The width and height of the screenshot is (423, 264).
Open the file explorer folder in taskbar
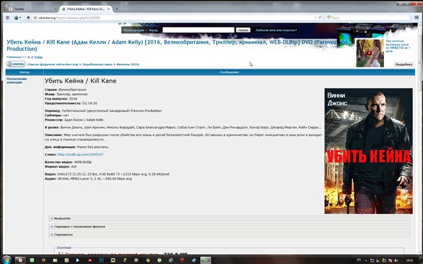tap(55, 260)
